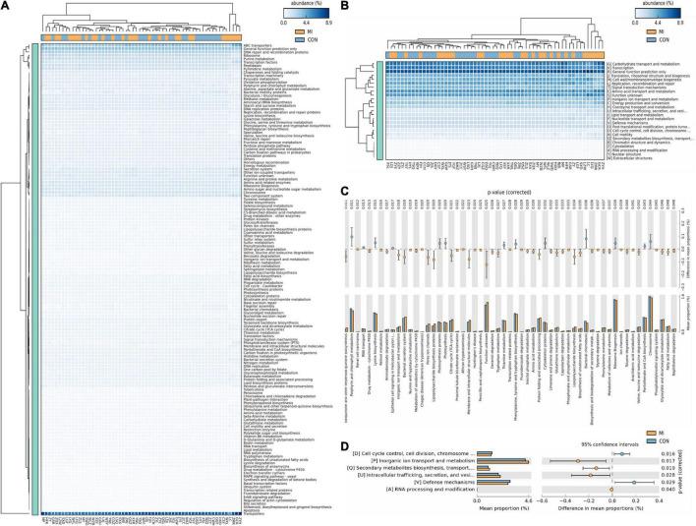The width and height of the screenshot is (696, 526).
Task: Click the orange mean-proportion bar for Inorganic ion transport
Action: point(503,462)
